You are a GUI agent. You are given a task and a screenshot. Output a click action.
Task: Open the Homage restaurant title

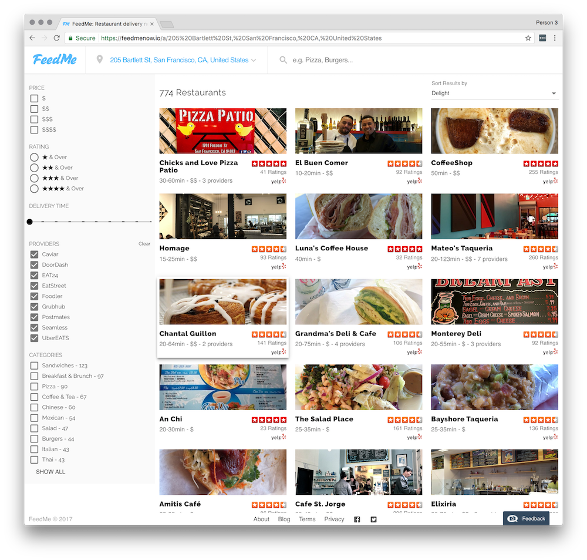click(174, 248)
